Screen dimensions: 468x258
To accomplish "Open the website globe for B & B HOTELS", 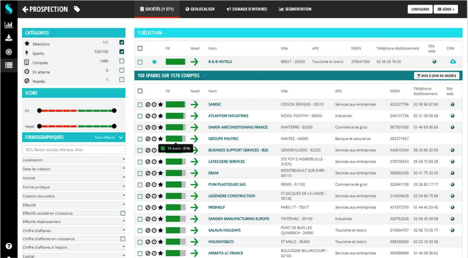I will (x=434, y=62).
